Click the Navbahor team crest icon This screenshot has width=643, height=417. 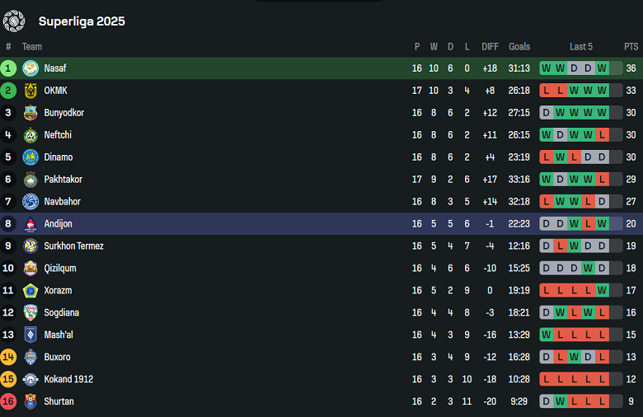[31, 202]
